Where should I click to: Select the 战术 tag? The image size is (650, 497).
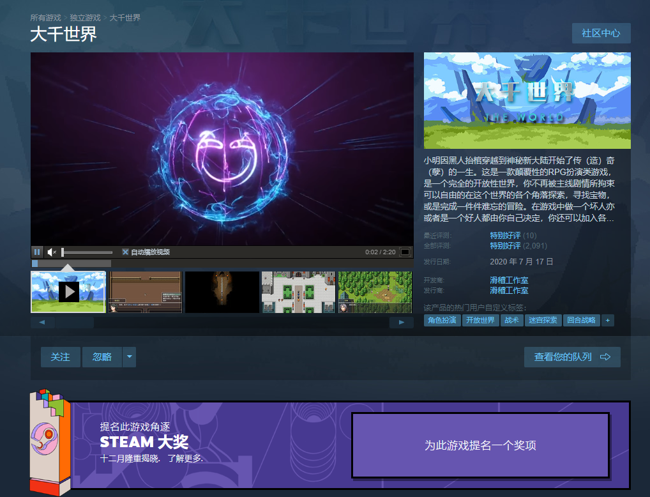pyautogui.click(x=511, y=320)
